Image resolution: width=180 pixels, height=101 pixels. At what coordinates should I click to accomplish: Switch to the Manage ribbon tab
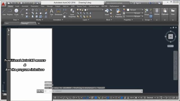(49, 6)
